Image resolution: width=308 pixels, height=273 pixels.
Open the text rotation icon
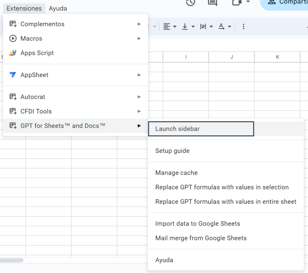tap(222, 26)
